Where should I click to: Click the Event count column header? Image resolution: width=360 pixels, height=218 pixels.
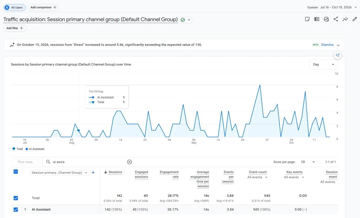click(x=258, y=172)
